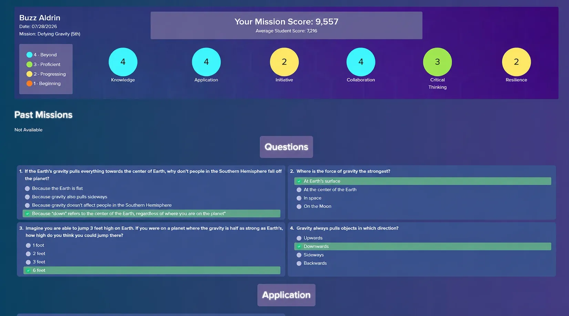Select the '1 foot' answer option
The width and height of the screenshot is (569, 316).
[x=28, y=245]
